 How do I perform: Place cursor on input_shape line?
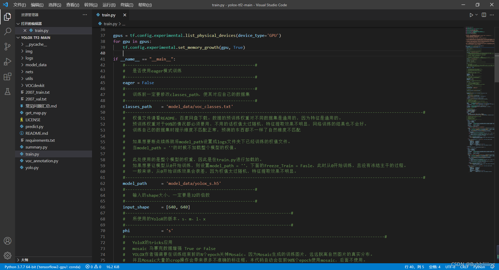click(156, 207)
